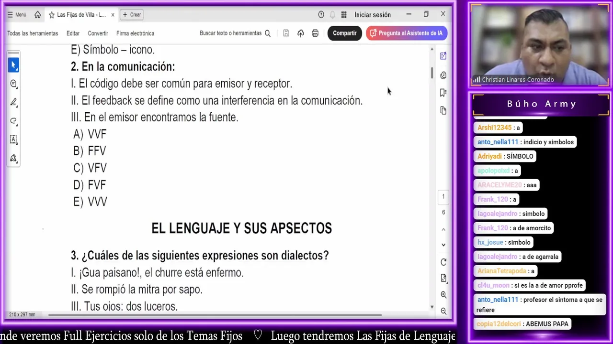Click answer option E) VVV
This screenshot has width=613, height=344.
tap(90, 202)
